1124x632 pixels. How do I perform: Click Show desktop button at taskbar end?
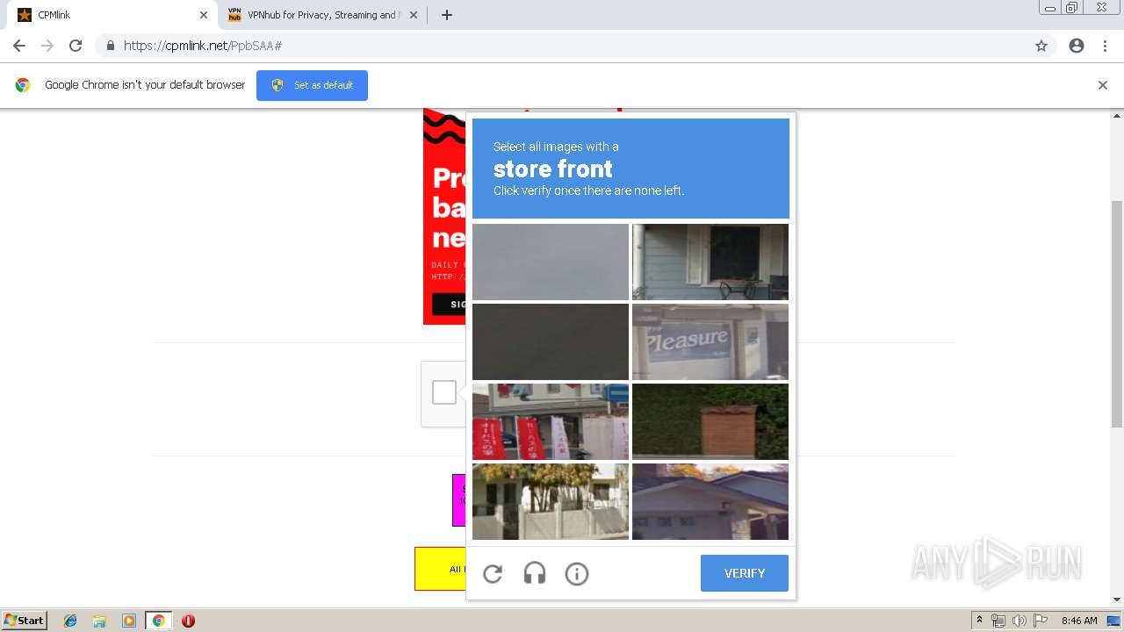[1113, 621]
